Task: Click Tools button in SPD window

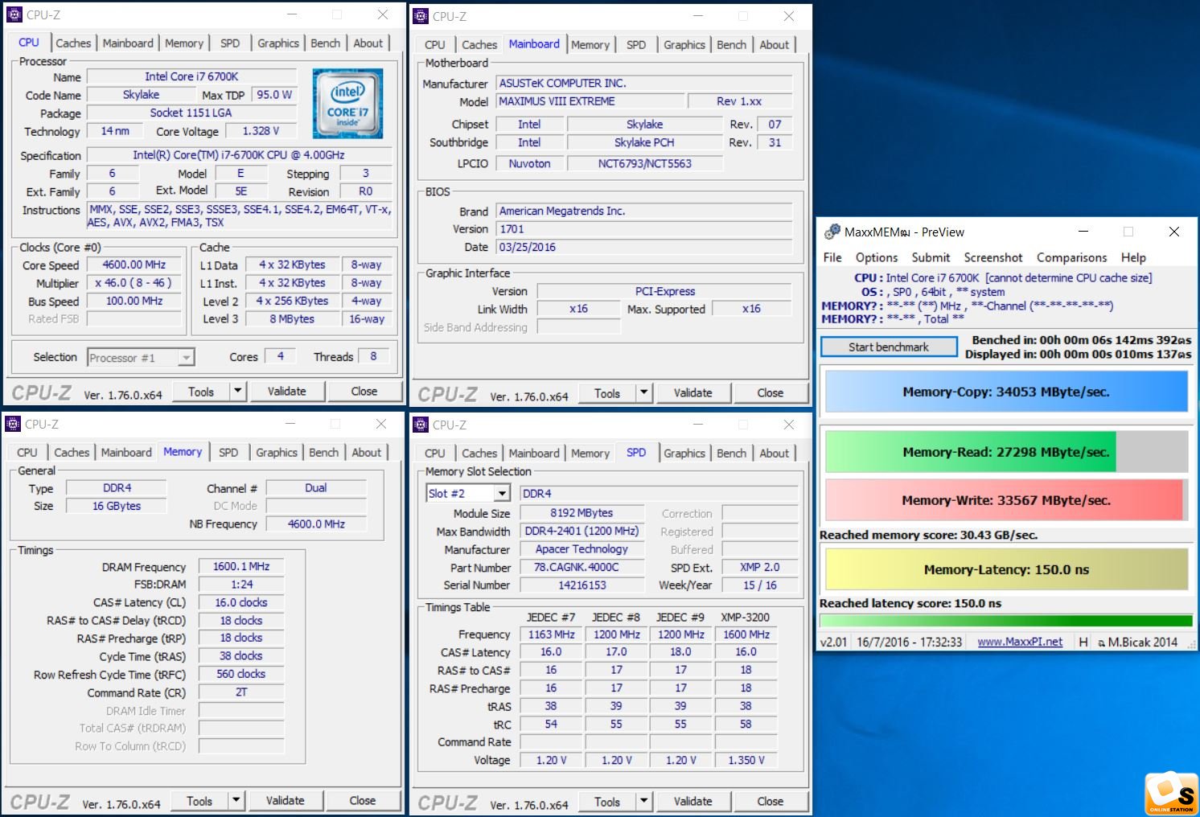Action: (x=607, y=801)
